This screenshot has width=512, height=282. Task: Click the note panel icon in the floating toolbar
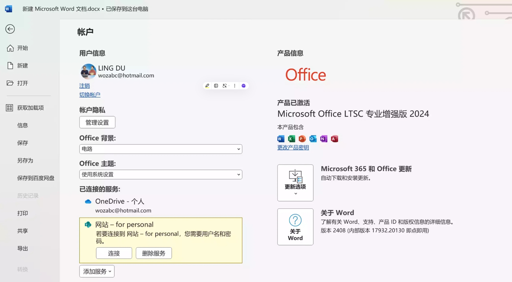point(216,86)
